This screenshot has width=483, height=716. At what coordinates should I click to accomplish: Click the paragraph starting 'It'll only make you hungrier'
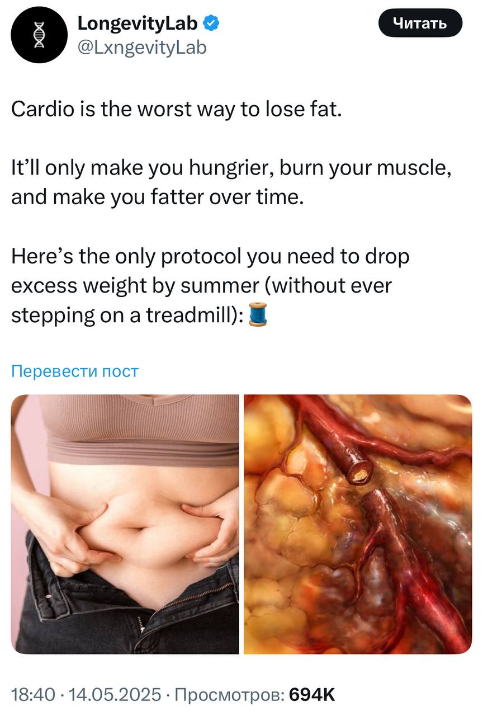[231, 182]
